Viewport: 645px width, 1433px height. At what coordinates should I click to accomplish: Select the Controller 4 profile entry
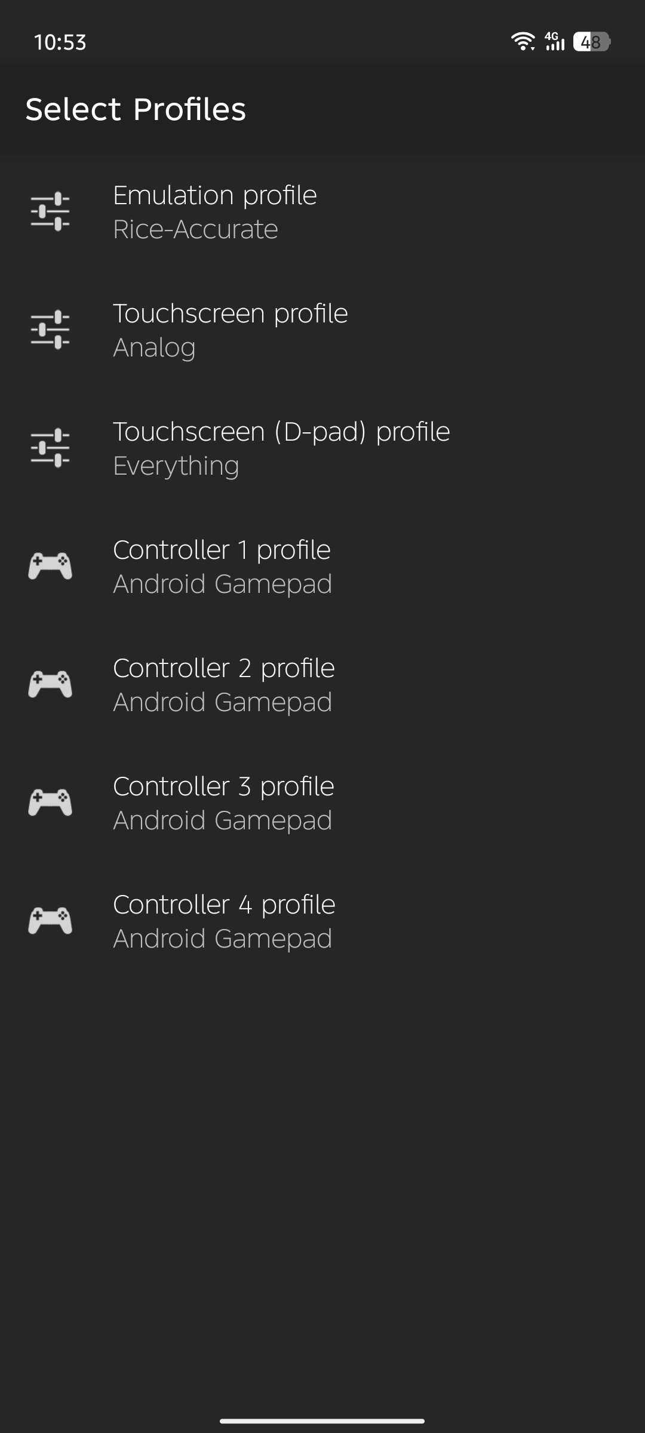[x=322, y=921]
